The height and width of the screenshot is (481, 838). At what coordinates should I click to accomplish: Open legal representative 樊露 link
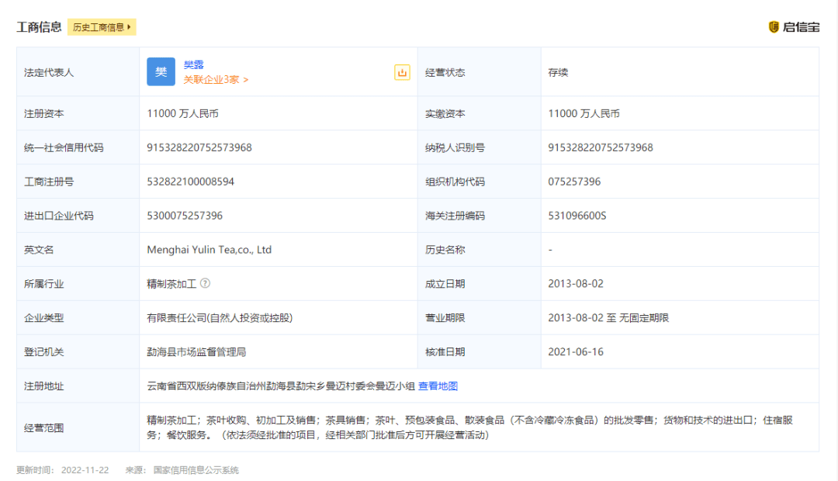(193, 64)
